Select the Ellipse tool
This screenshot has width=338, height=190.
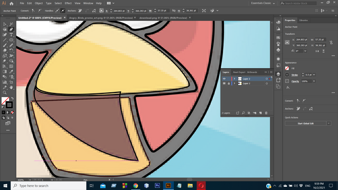click(x=12, y=40)
